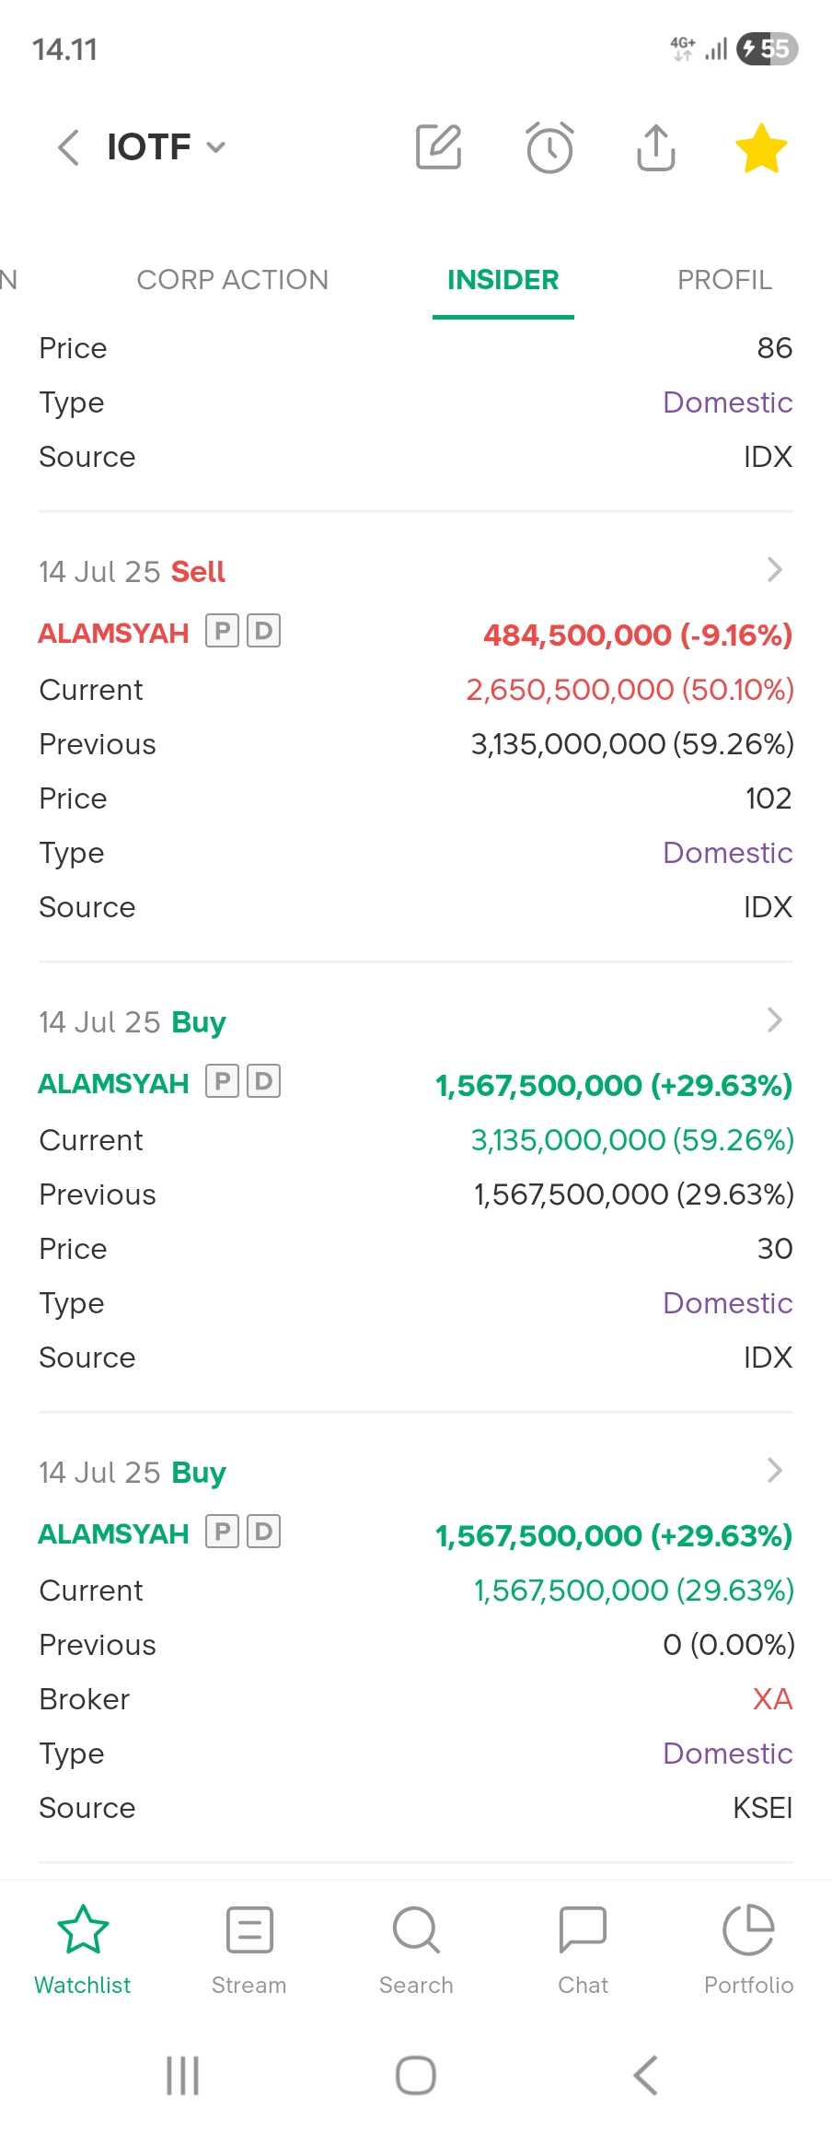Tap the share icon

click(x=655, y=147)
